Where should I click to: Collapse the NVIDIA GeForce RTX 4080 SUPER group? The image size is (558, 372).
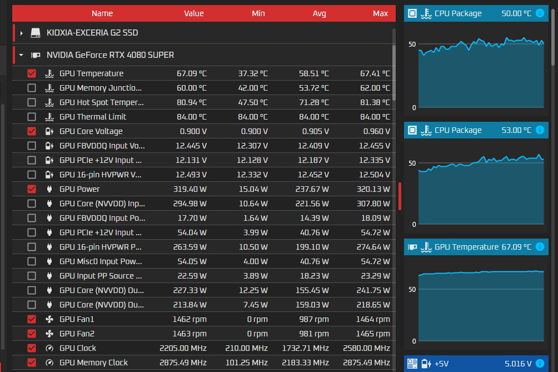(x=21, y=55)
